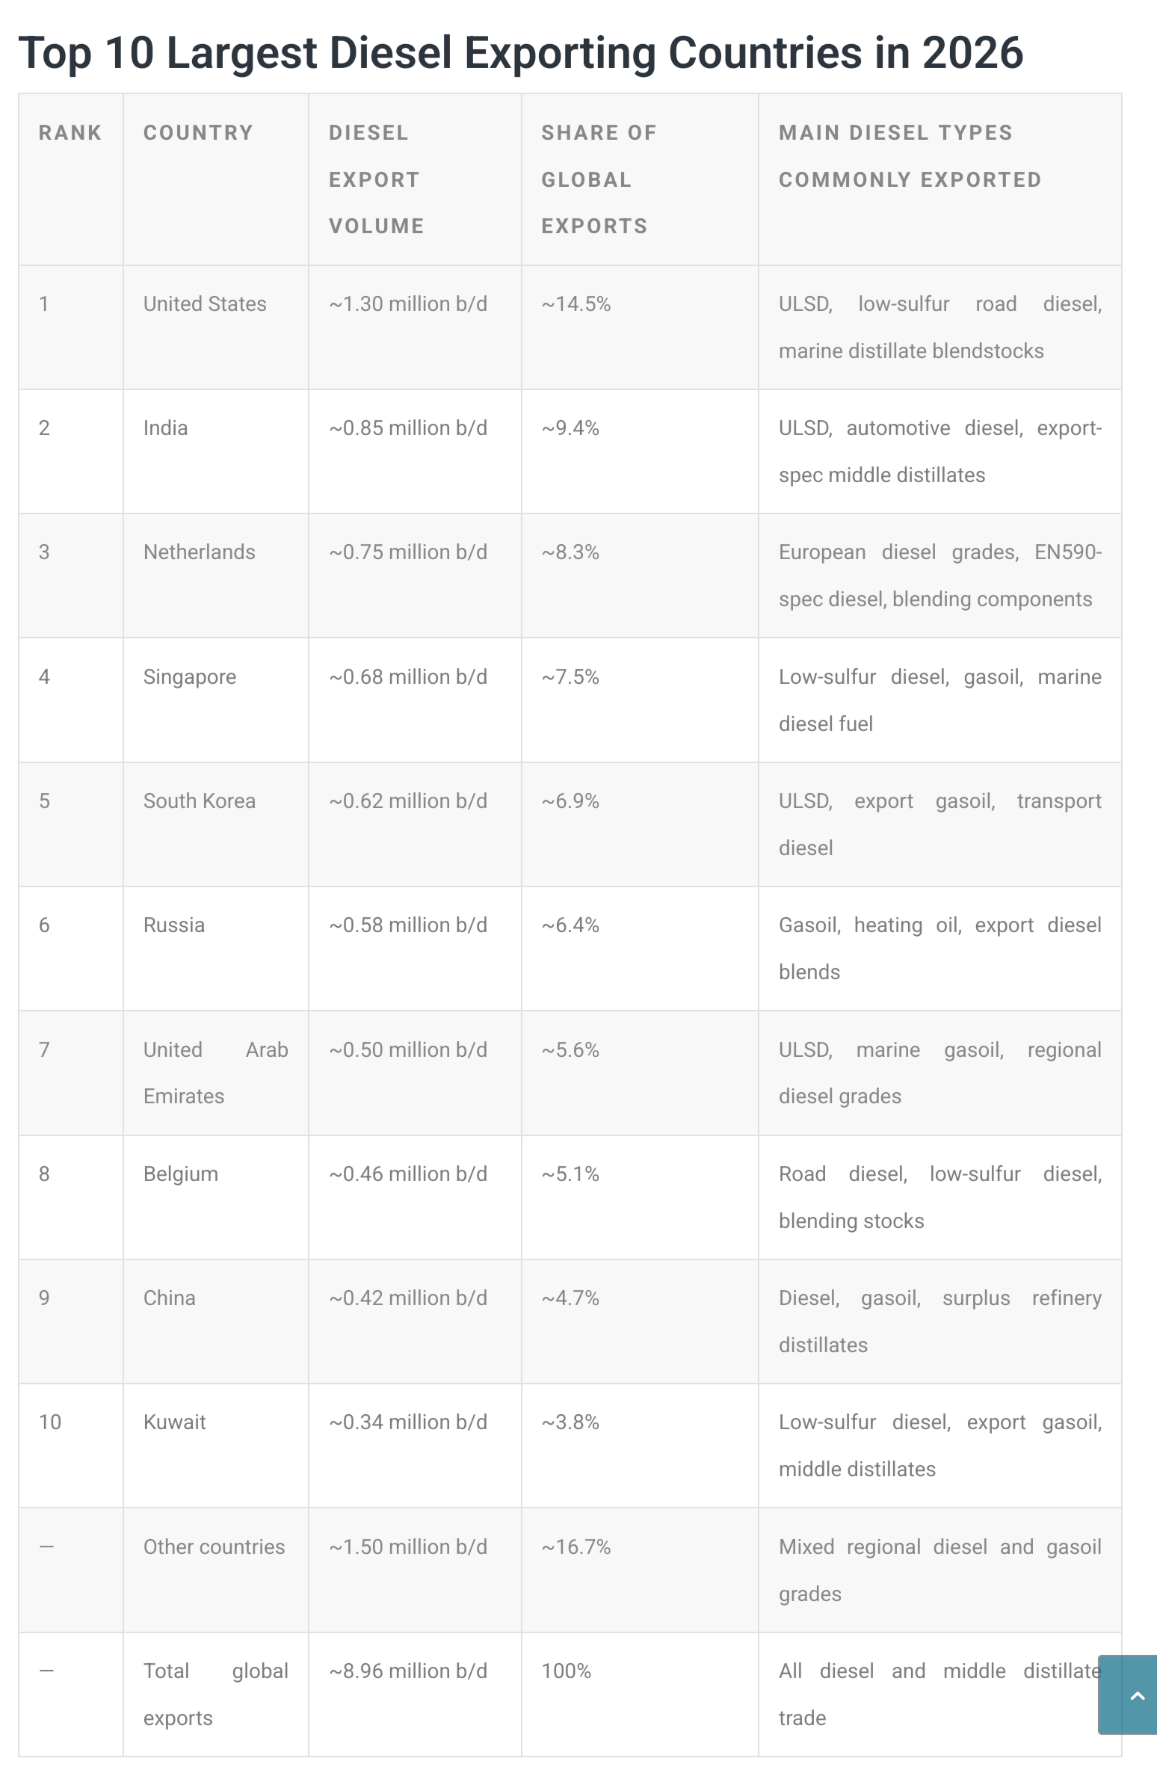Screen dimensions: 1157x1776
Task: Click the Share of Global Exports header
Action: pos(599,179)
